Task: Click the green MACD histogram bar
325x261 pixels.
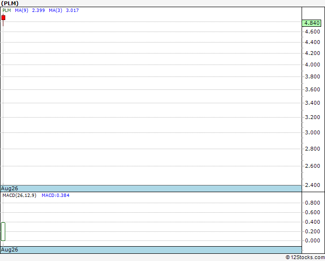Action: click(3, 231)
